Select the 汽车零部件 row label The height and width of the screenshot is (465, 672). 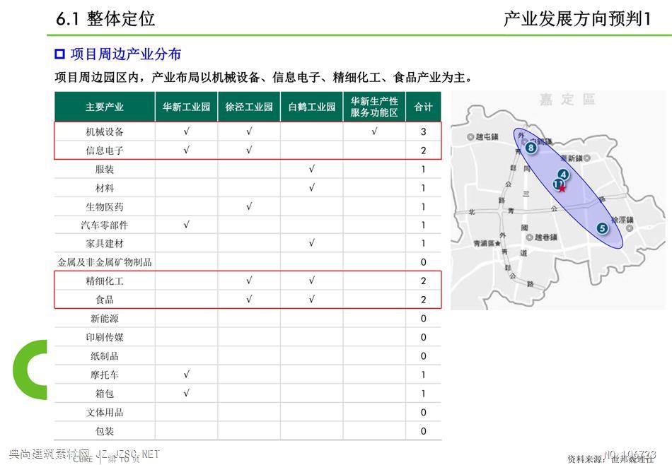click(x=105, y=225)
